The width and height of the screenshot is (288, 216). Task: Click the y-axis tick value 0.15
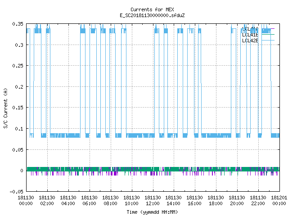pos(18,108)
